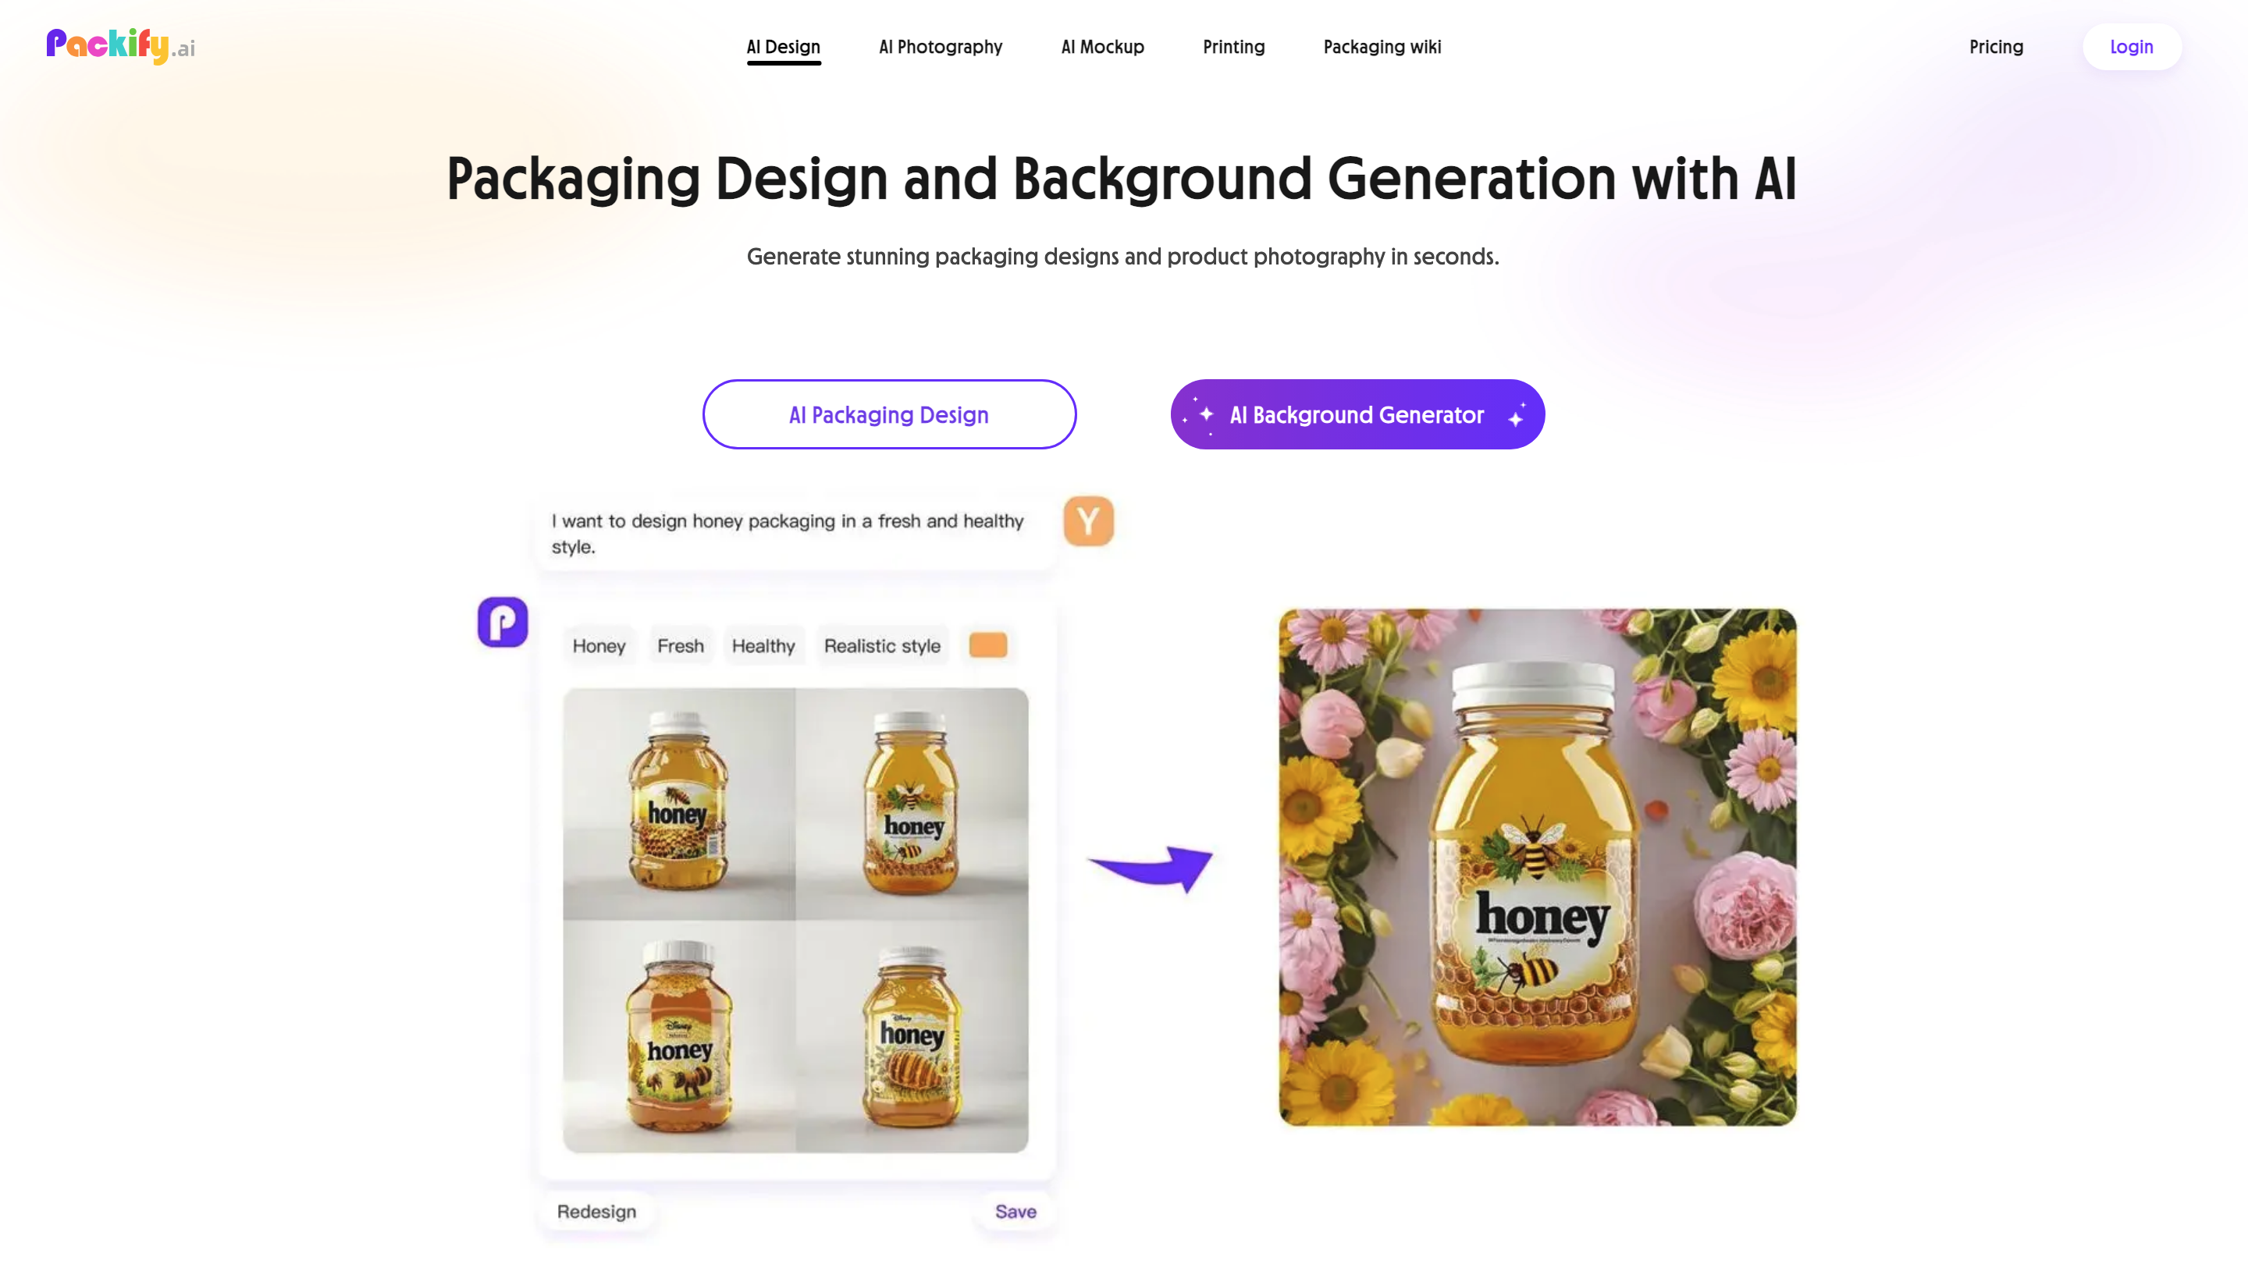Viewport: 2248px width, 1264px height.
Task: Switch to the AI Mockup section
Action: click(1101, 46)
